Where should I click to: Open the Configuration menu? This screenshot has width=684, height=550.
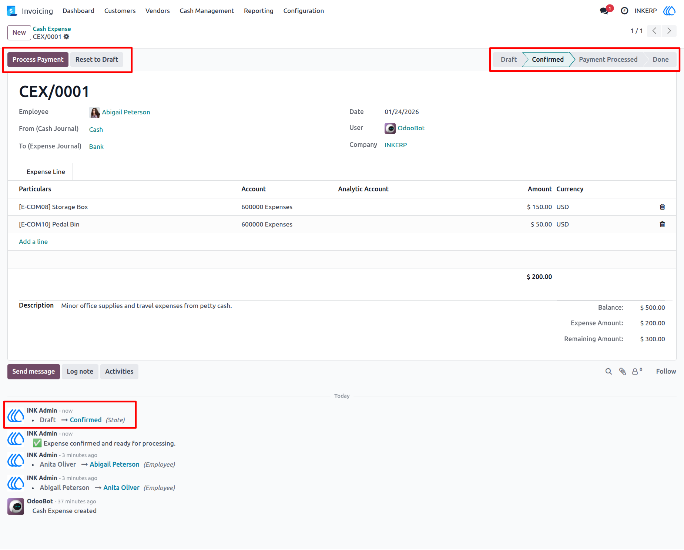[304, 11]
